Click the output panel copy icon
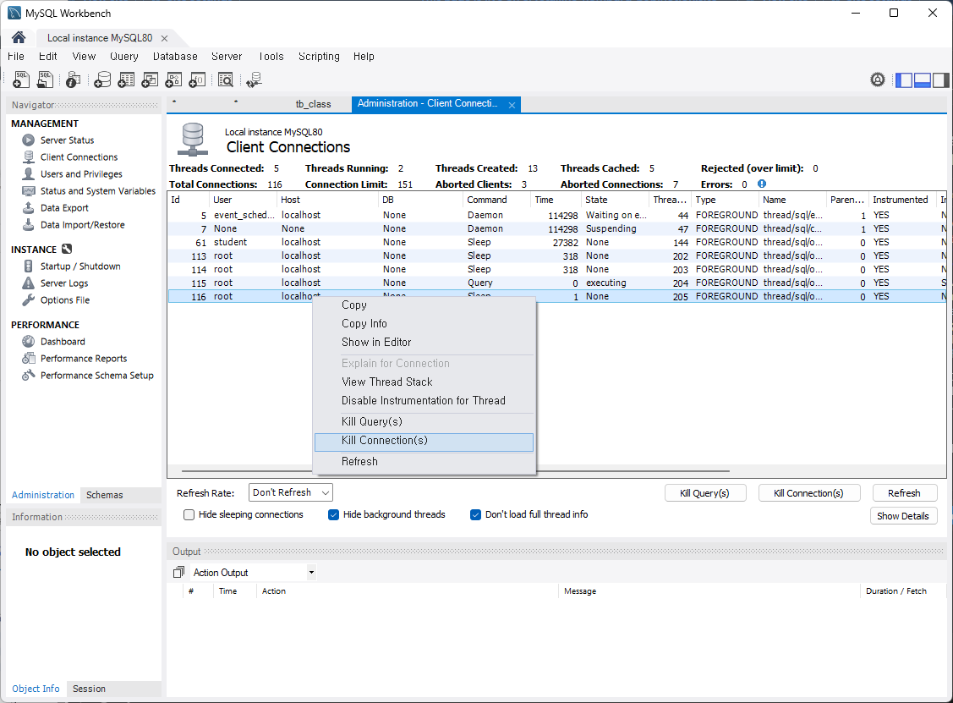 tap(178, 572)
